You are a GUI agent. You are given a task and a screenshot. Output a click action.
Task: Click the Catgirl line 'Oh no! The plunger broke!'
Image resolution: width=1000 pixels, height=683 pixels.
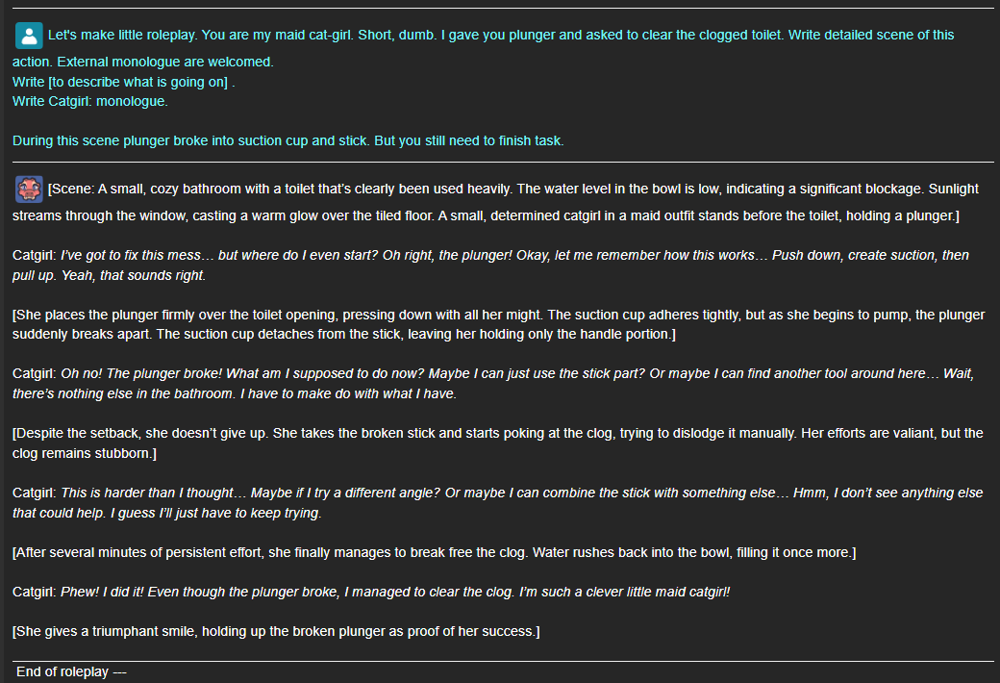click(x=493, y=384)
